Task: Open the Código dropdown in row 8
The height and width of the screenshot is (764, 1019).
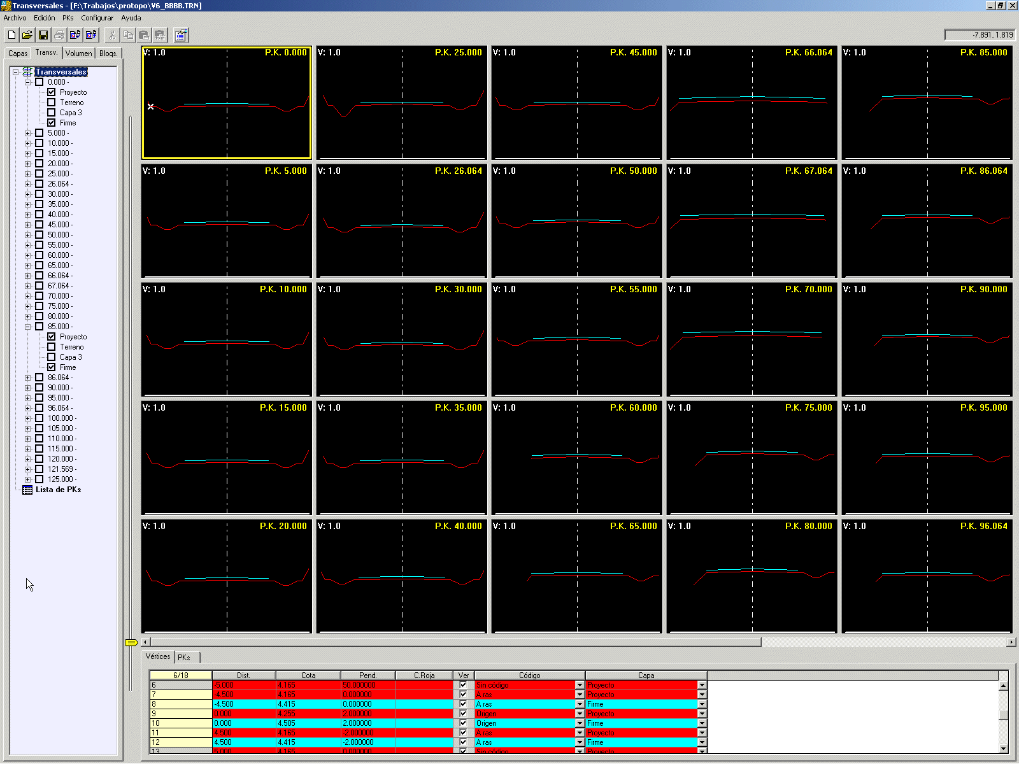Action: click(580, 704)
